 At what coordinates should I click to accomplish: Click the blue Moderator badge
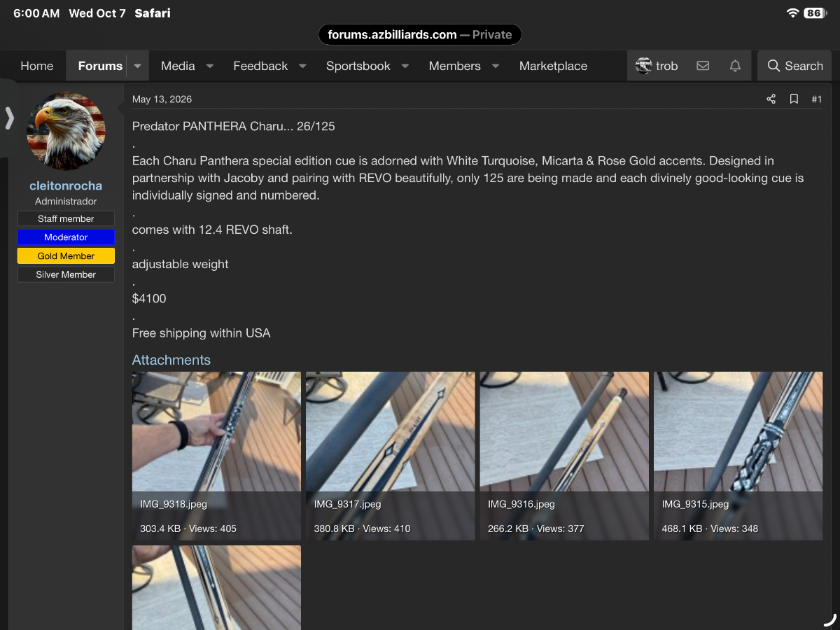pos(66,237)
